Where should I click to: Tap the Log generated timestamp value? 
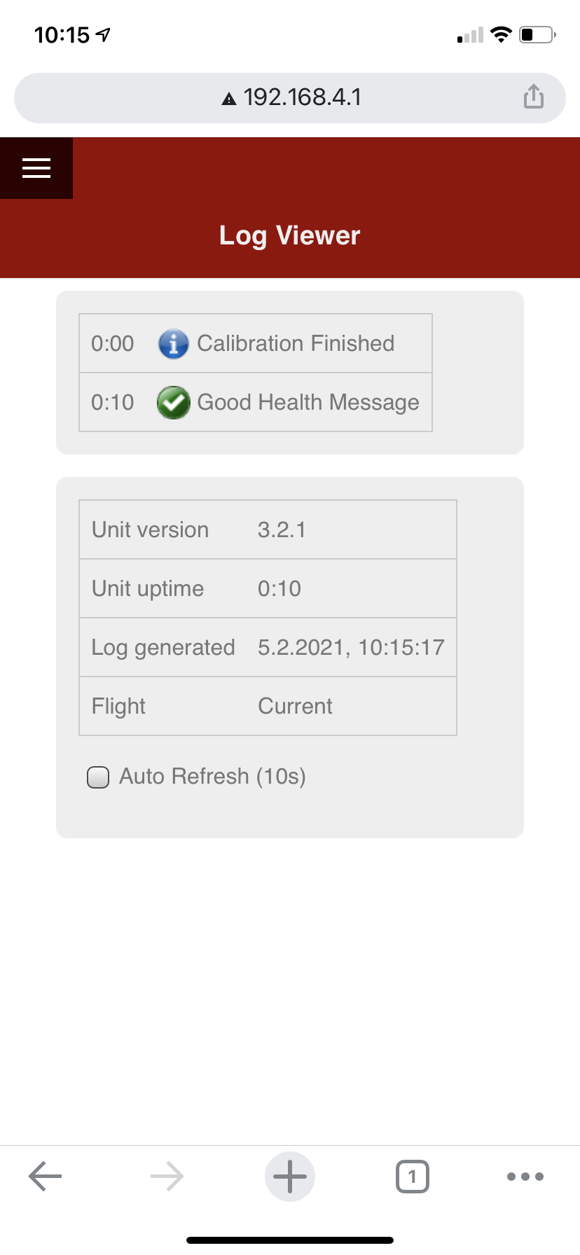pos(351,647)
